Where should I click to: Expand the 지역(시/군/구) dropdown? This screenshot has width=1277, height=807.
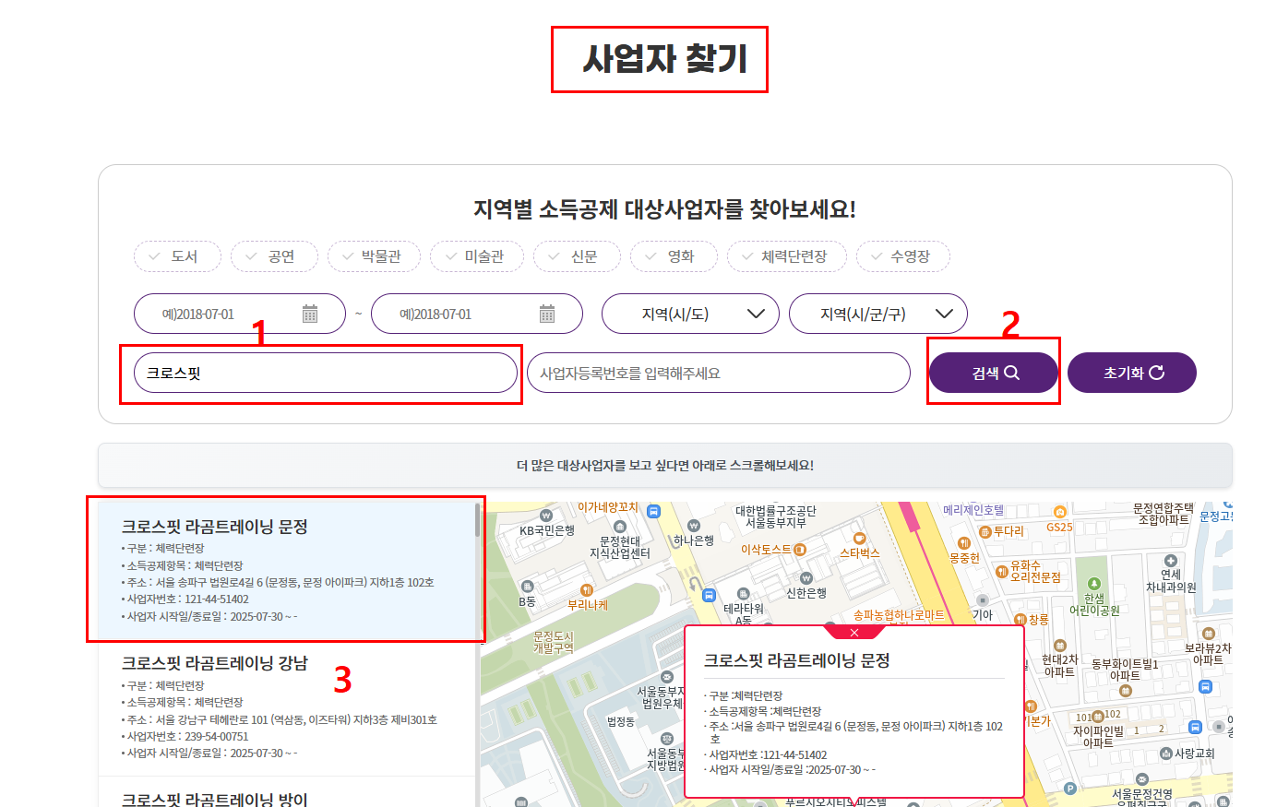click(x=878, y=314)
